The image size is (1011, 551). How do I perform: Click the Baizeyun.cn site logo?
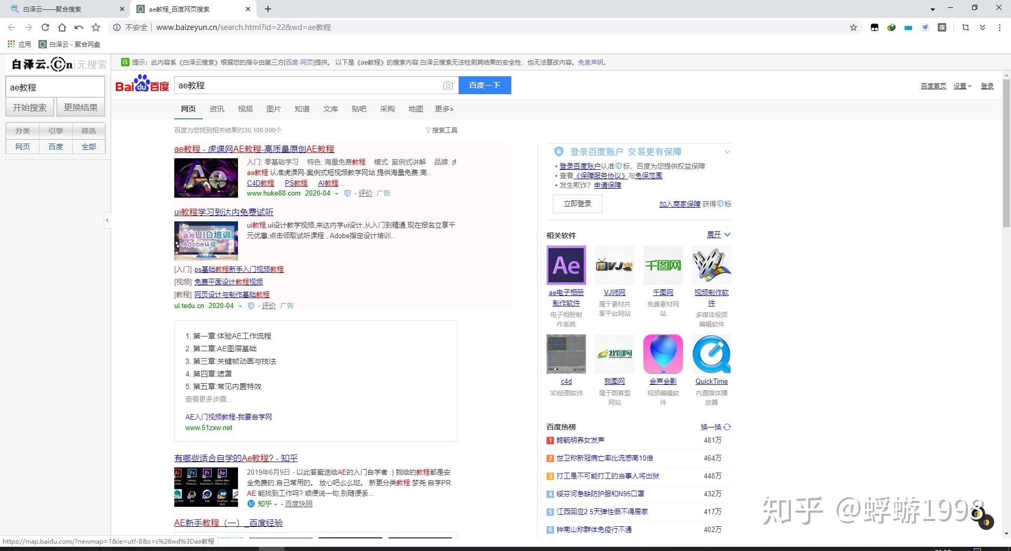click(x=42, y=64)
